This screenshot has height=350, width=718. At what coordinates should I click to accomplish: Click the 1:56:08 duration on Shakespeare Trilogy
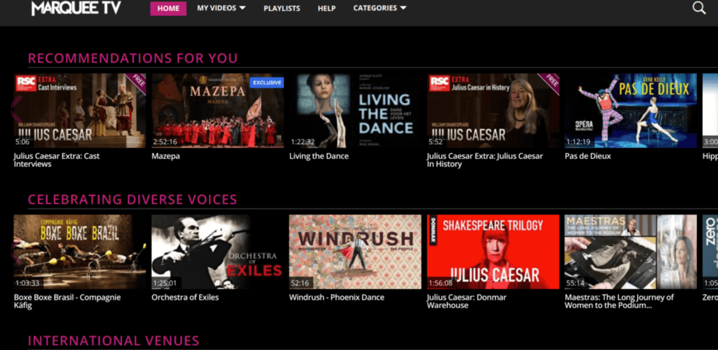(x=441, y=283)
